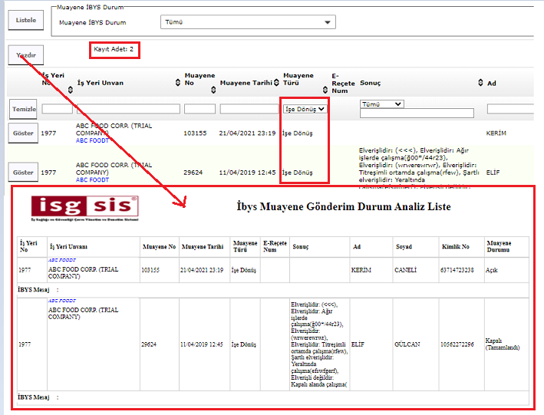Click the İş Yeri Unvan filter field
This screenshot has width=544, height=415.
(128, 109)
